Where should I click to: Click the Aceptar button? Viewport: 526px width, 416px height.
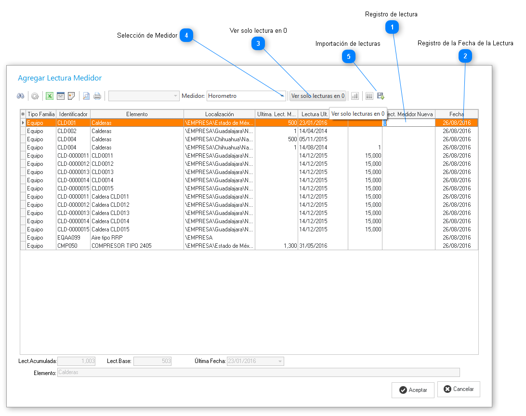coord(413,390)
